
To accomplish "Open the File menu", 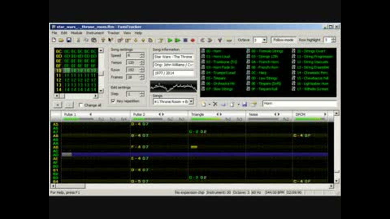I will click(x=54, y=33).
